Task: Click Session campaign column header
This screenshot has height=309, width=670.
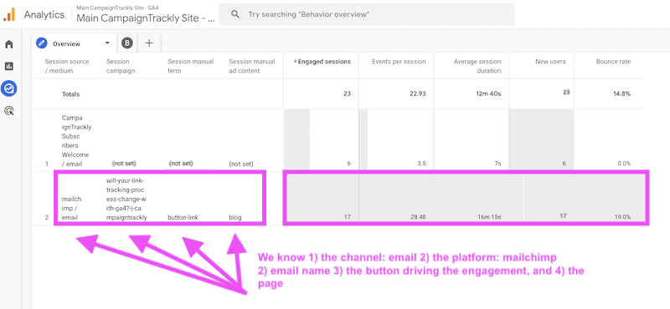Action: point(121,66)
